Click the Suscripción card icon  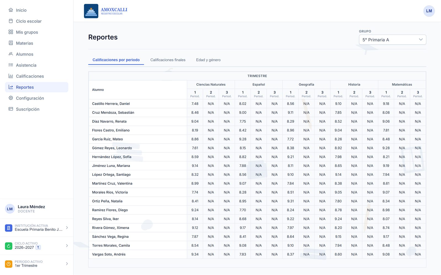coord(11,109)
